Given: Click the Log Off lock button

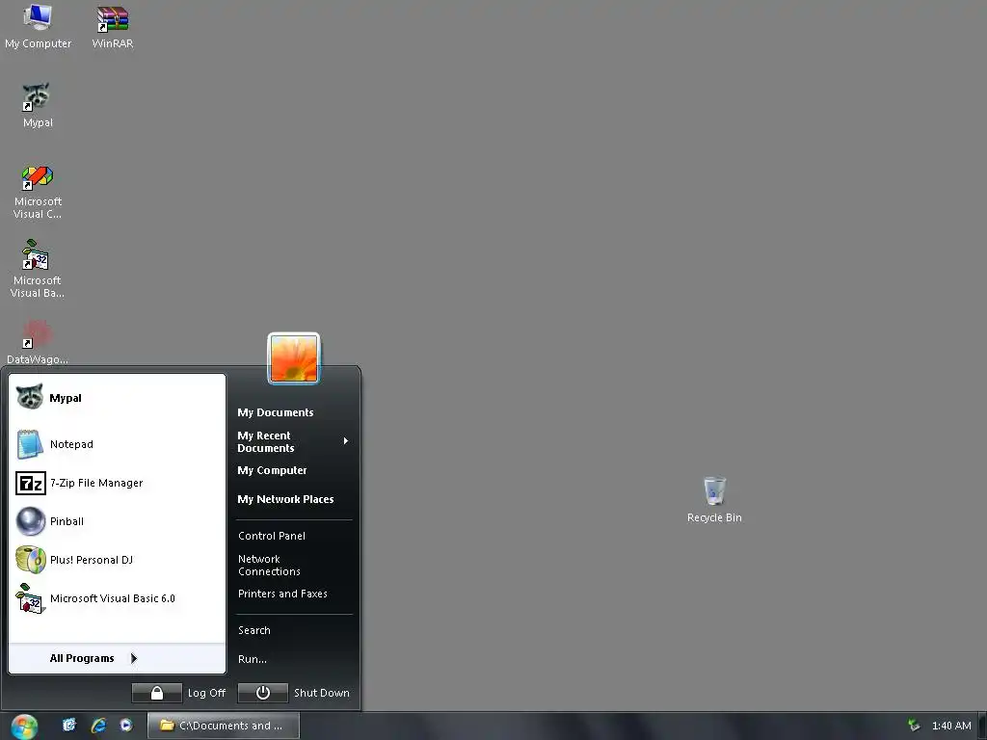Looking at the screenshot, I should [x=157, y=693].
